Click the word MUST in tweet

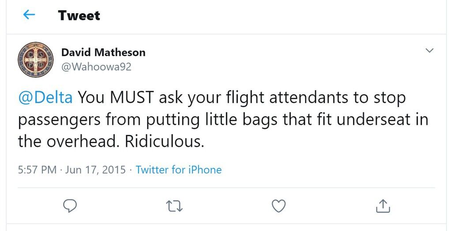(x=132, y=97)
